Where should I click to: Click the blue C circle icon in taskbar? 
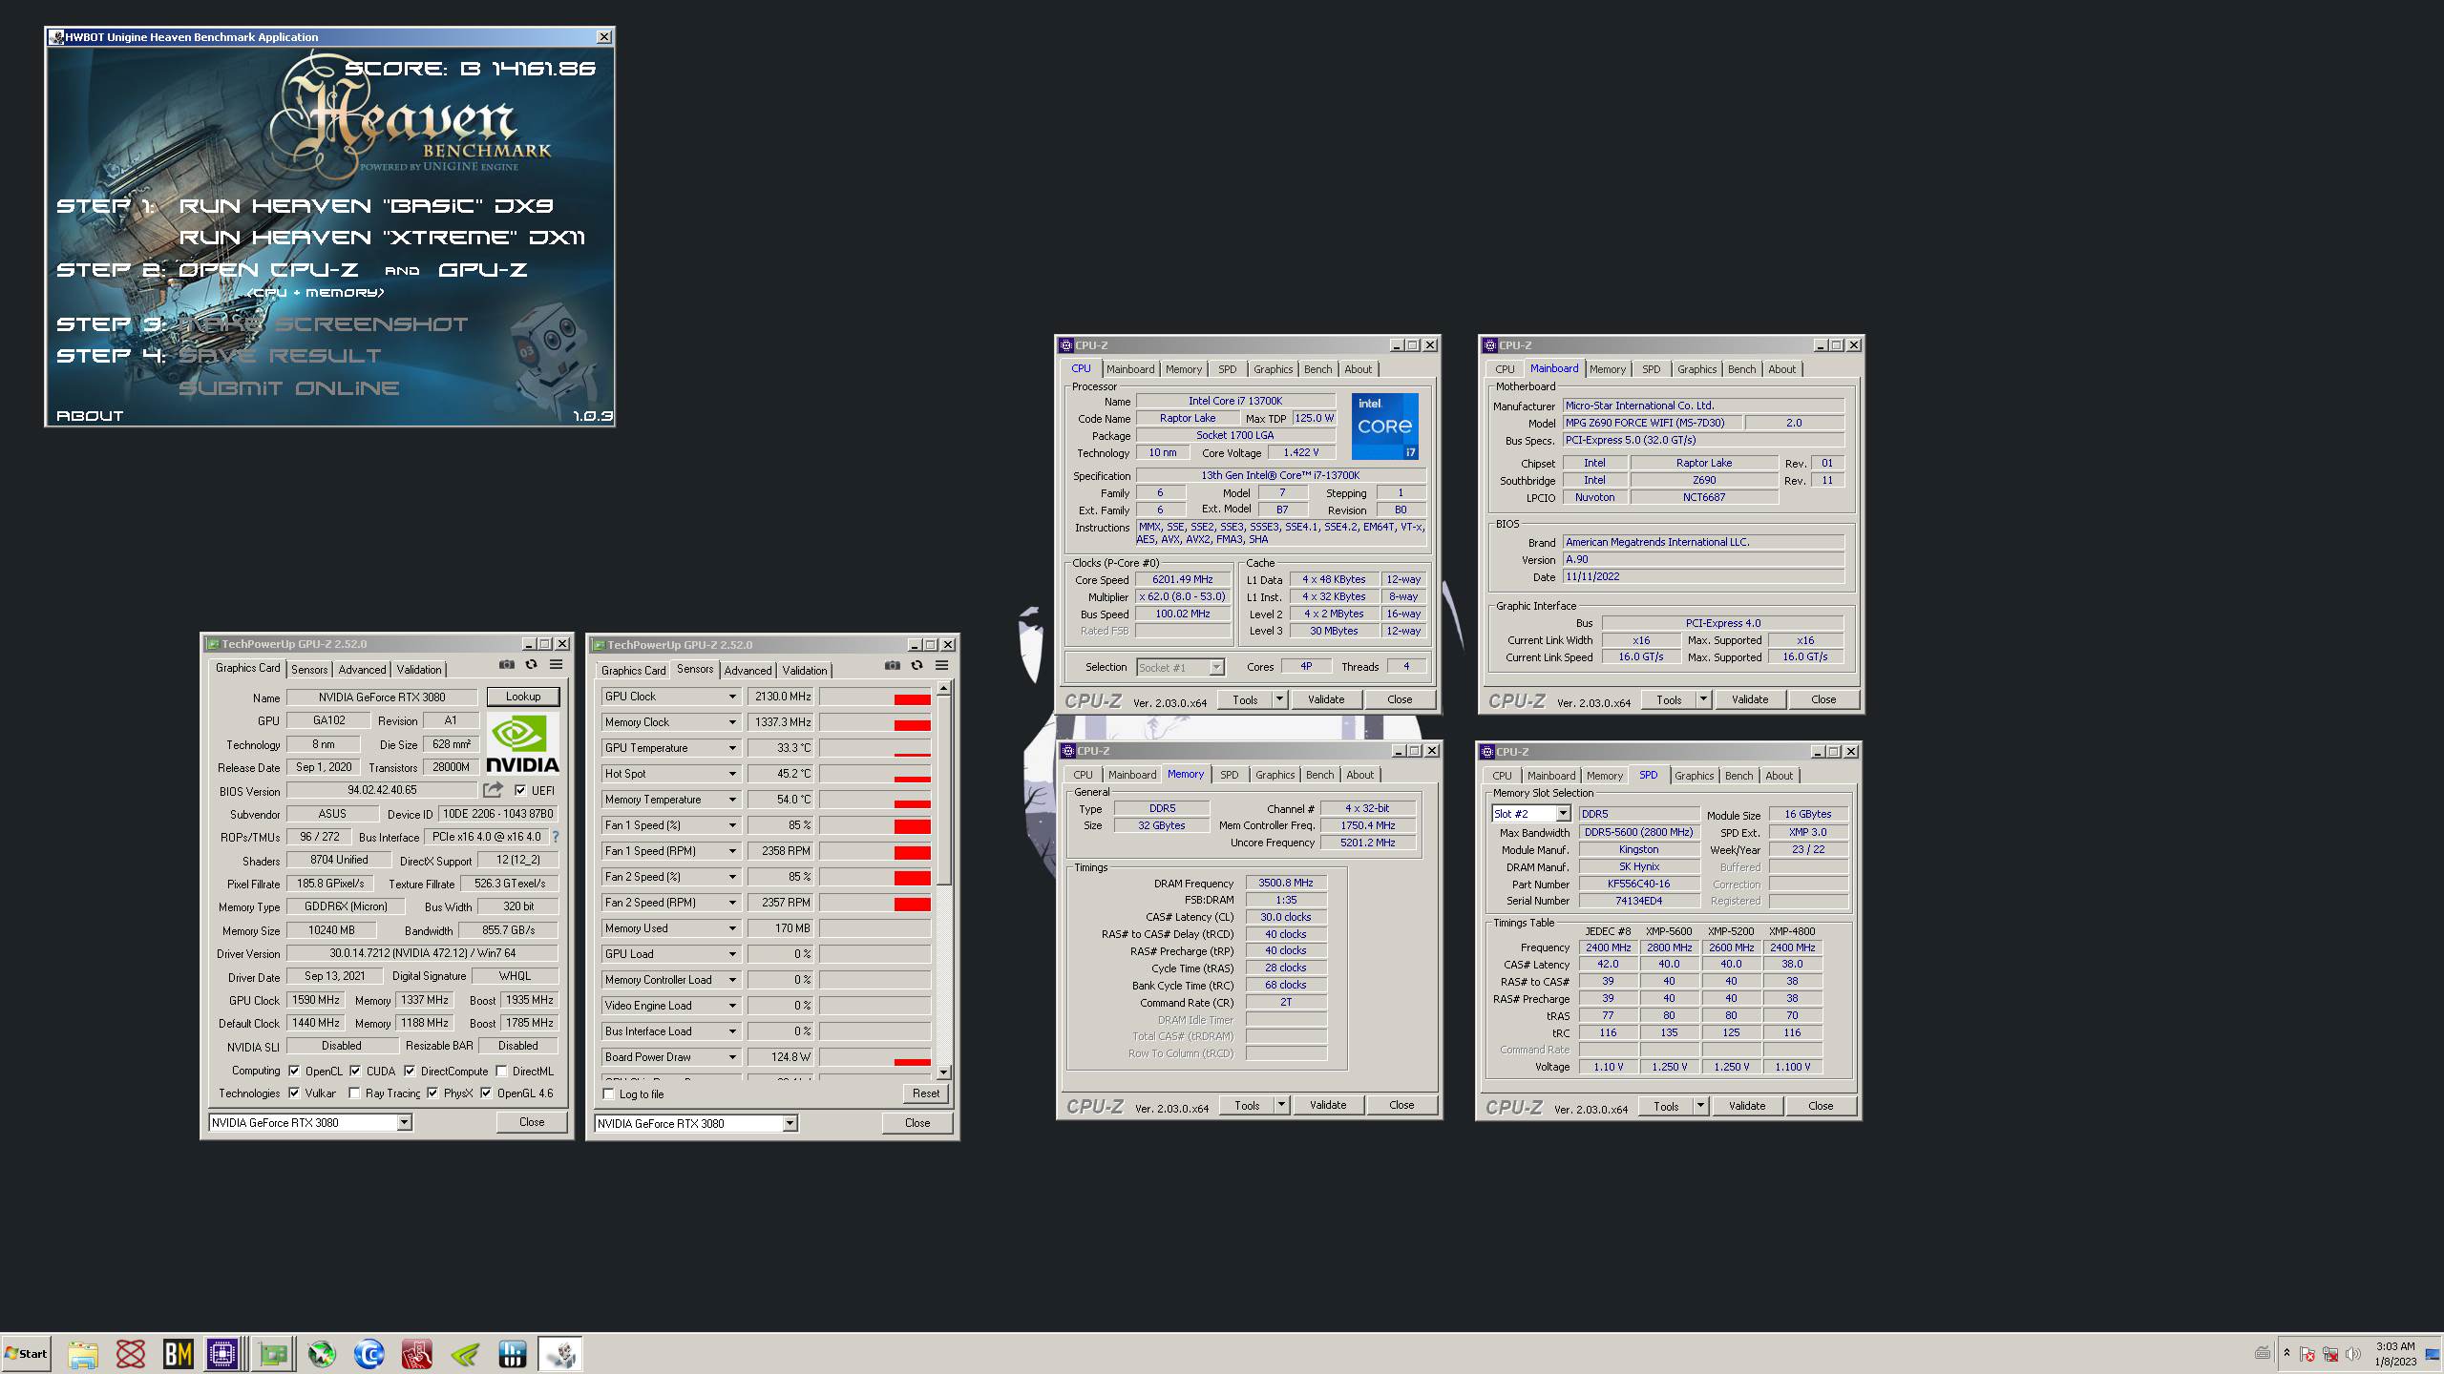[x=369, y=1354]
